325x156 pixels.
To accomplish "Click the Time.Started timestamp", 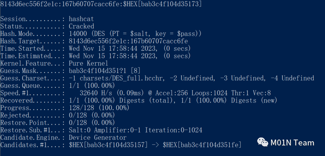I will click(x=130, y=49).
